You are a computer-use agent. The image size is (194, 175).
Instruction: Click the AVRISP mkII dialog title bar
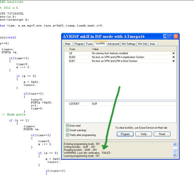click(112, 37)
